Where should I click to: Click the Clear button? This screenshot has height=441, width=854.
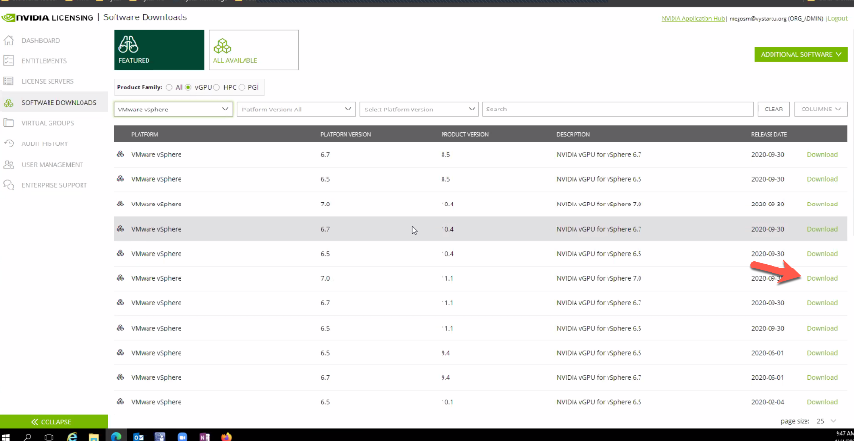coord(773,109)
